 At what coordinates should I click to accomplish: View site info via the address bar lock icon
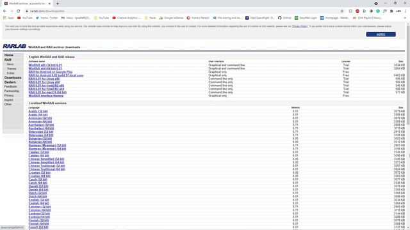coord(27,11)
